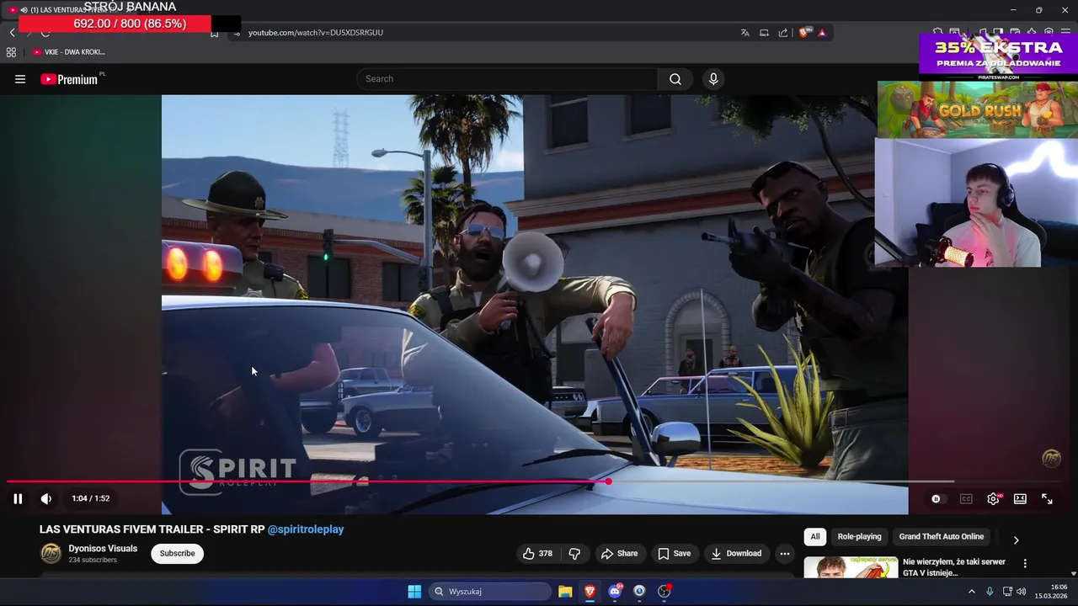Download the video
This screenshot has width=1078, height=606.
tap(736, 554)
